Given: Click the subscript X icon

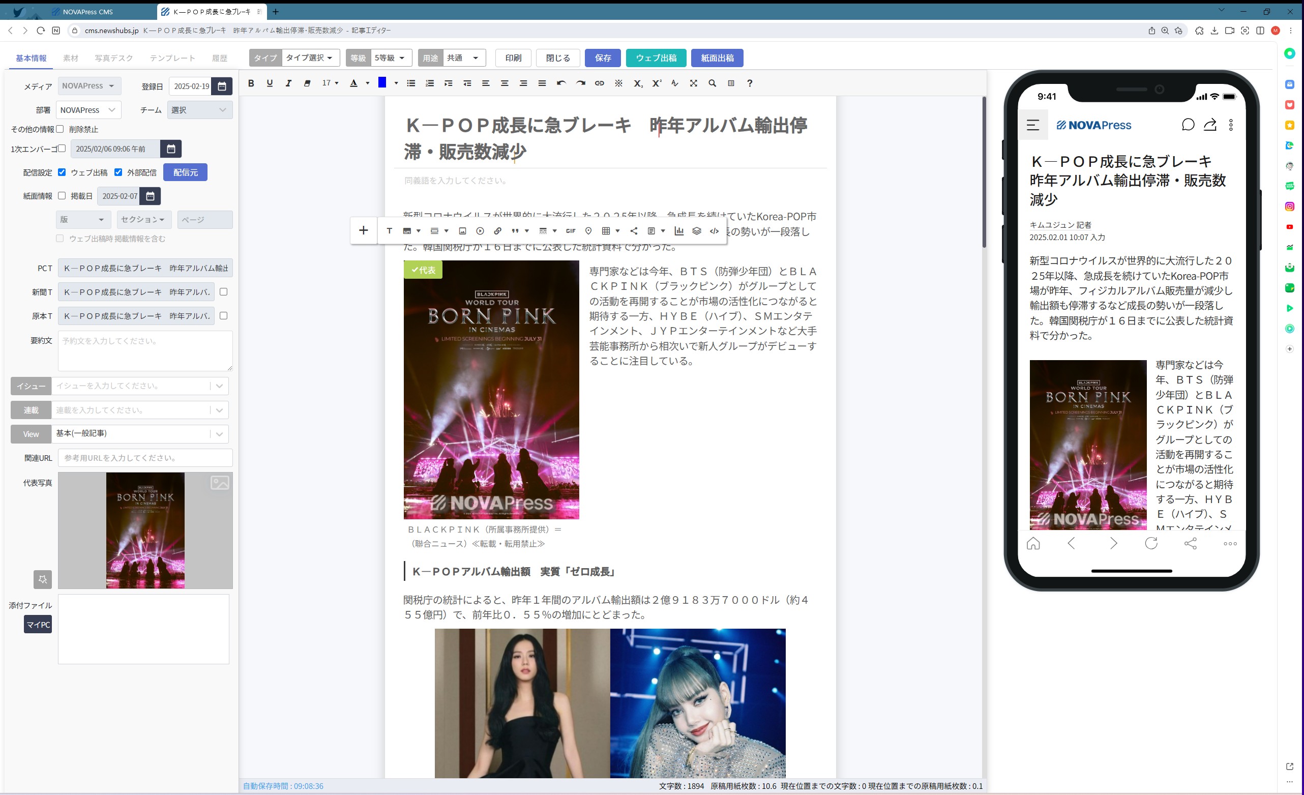Looking at the screenshot, I should 638,83.
